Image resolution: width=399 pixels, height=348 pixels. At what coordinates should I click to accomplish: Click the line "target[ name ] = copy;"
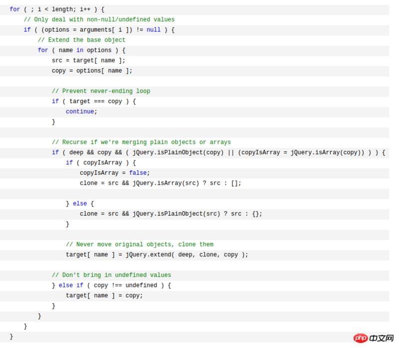click(104, 295)
